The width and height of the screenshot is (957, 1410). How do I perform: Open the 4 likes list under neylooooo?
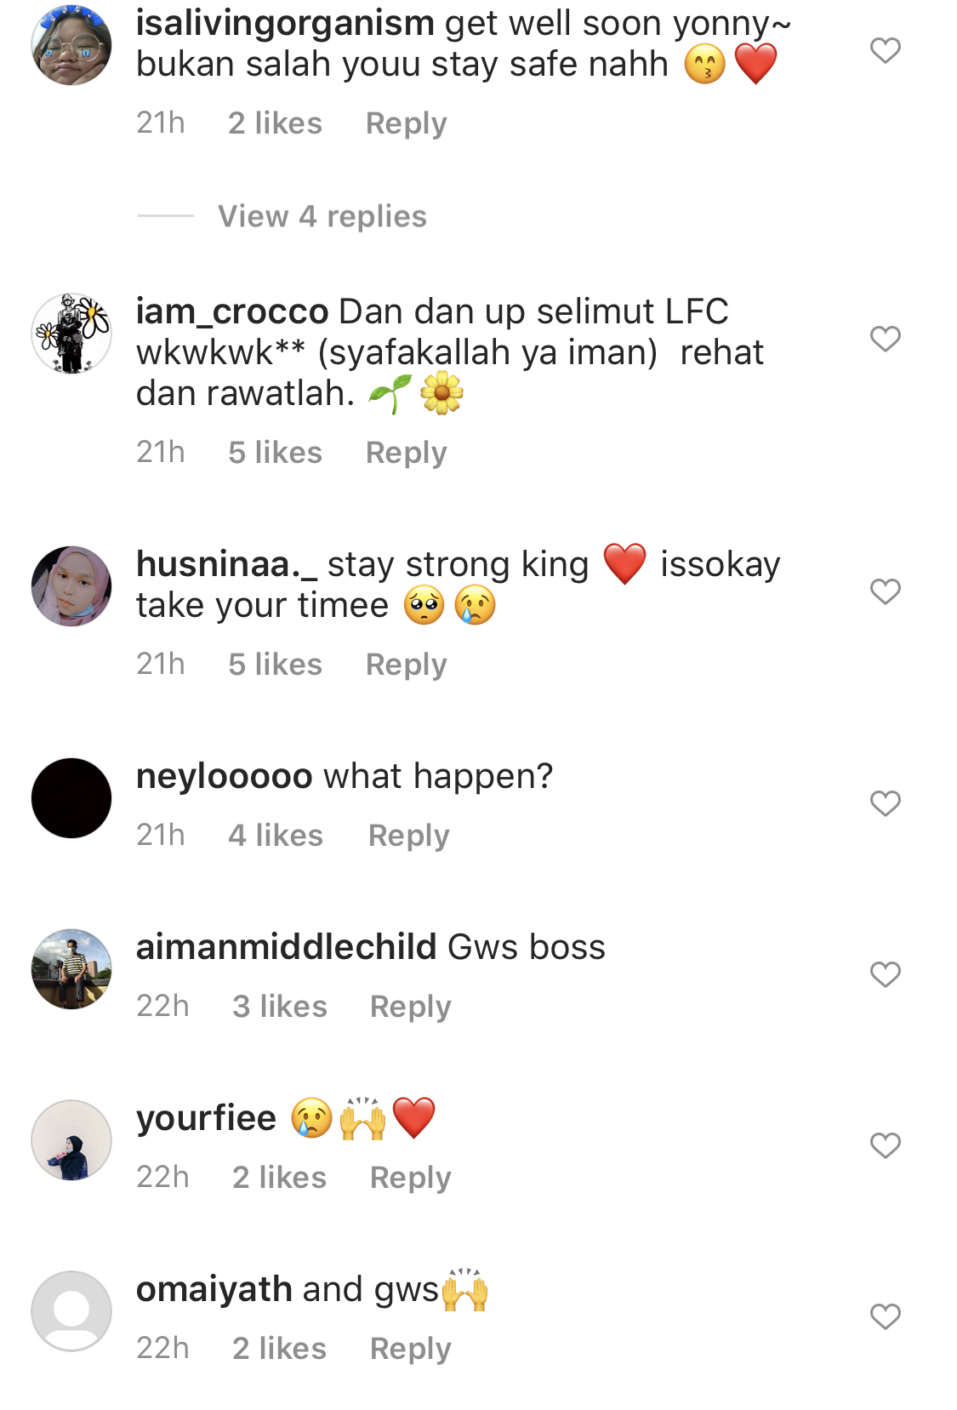coord(275,836)
